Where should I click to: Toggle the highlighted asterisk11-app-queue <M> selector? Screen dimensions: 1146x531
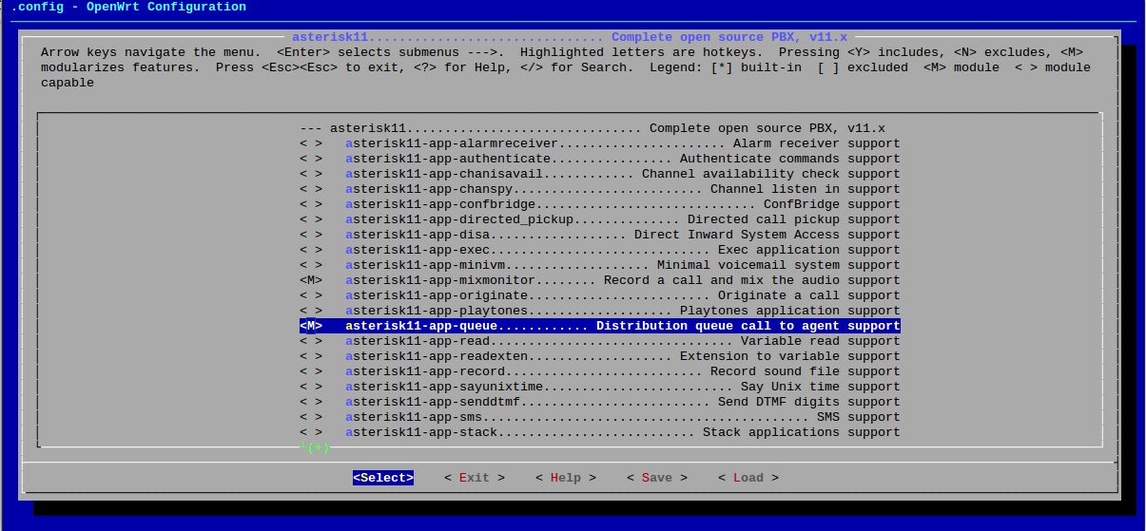pos(311,326)
